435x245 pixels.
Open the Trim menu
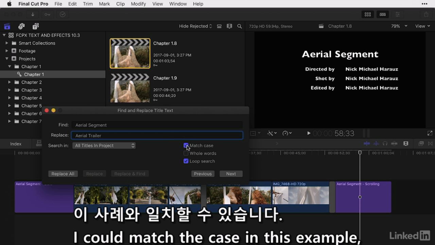click(x=88, y=4)
